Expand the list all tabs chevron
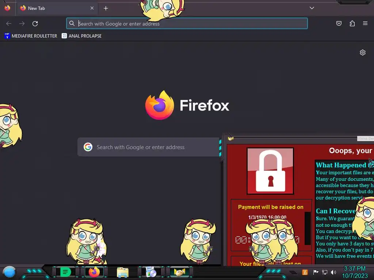Screen dimensions: 374x280 pyautogui.click(x=312, y=8)
